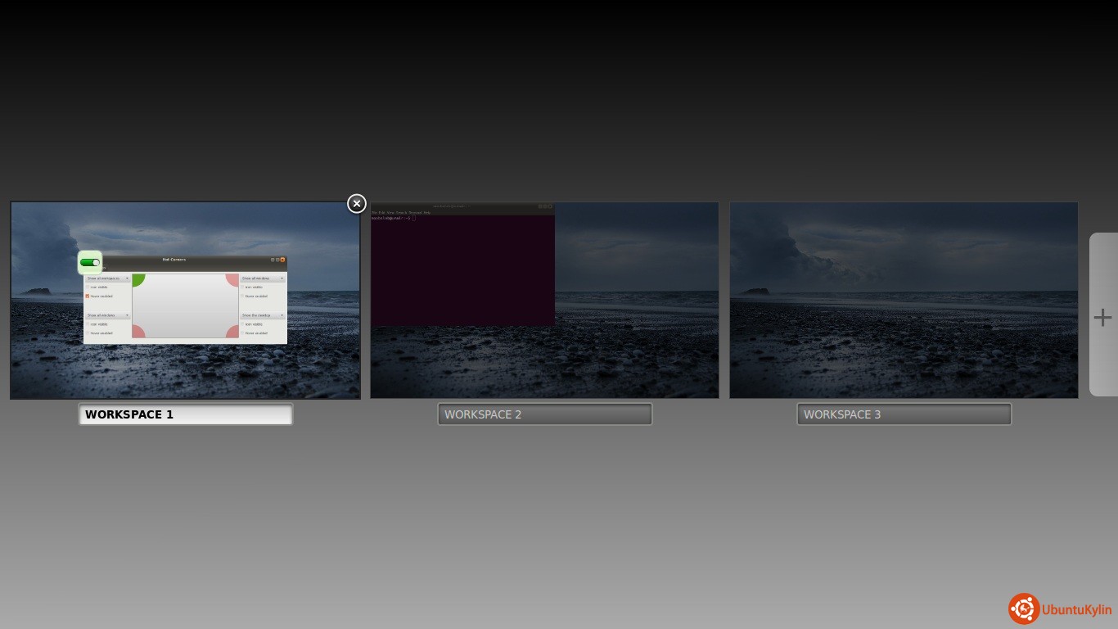
Task: Select the green top-left corner in Hot Corners preview
Action: coord(137,280)
